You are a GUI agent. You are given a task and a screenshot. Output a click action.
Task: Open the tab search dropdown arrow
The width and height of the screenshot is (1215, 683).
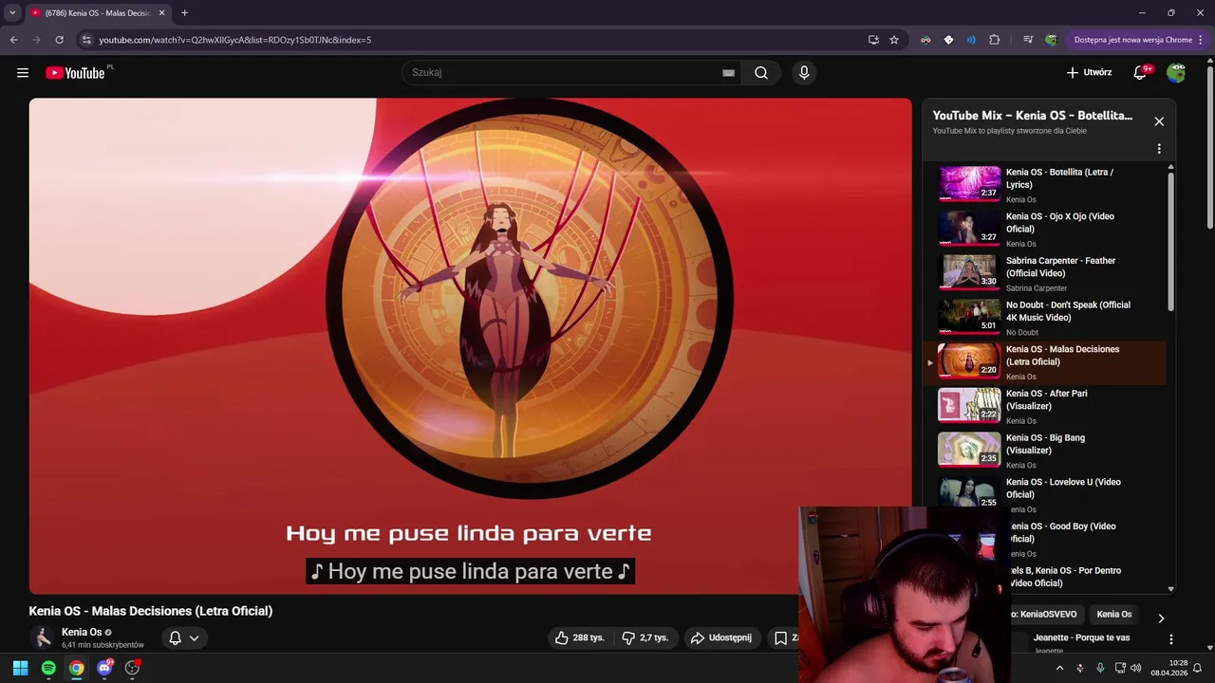point(12,13)
